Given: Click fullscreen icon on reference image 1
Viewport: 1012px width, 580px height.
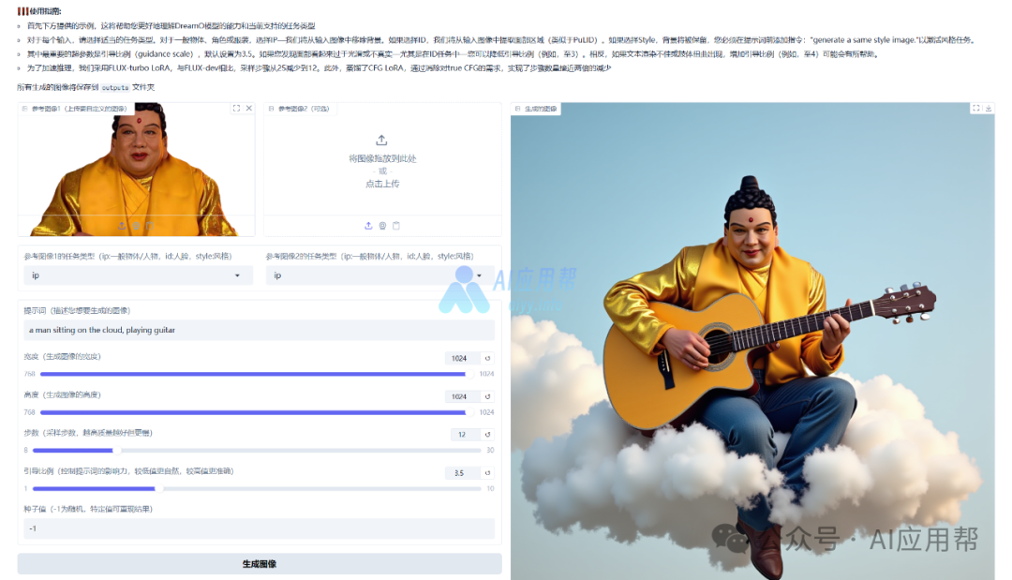Looking at the screenshot, I should pos(236,109).
